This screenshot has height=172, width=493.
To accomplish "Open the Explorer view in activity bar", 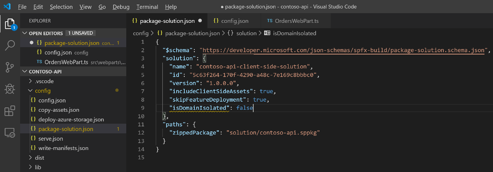I will click(x=10, y=25).
